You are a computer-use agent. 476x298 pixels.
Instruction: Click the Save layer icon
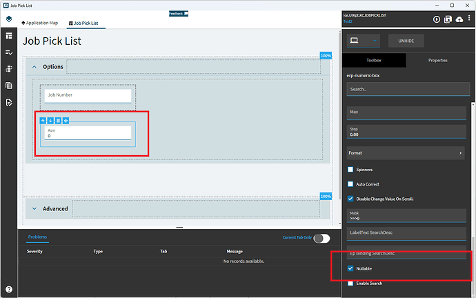pos(448,19)
